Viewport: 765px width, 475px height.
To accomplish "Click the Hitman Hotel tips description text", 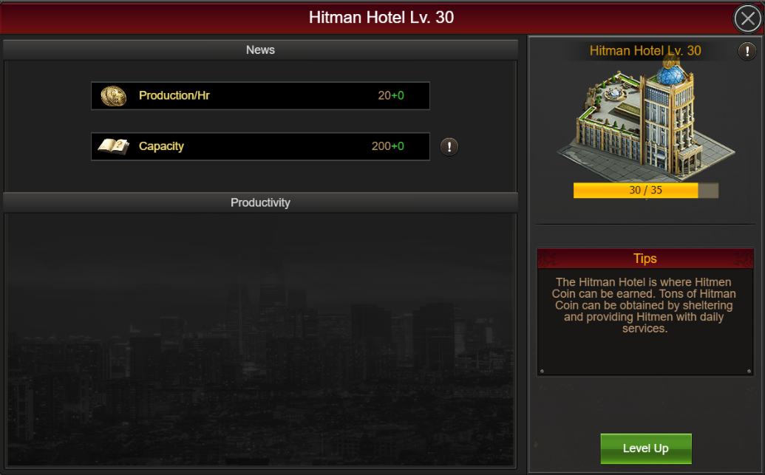I will pos(644,305).
